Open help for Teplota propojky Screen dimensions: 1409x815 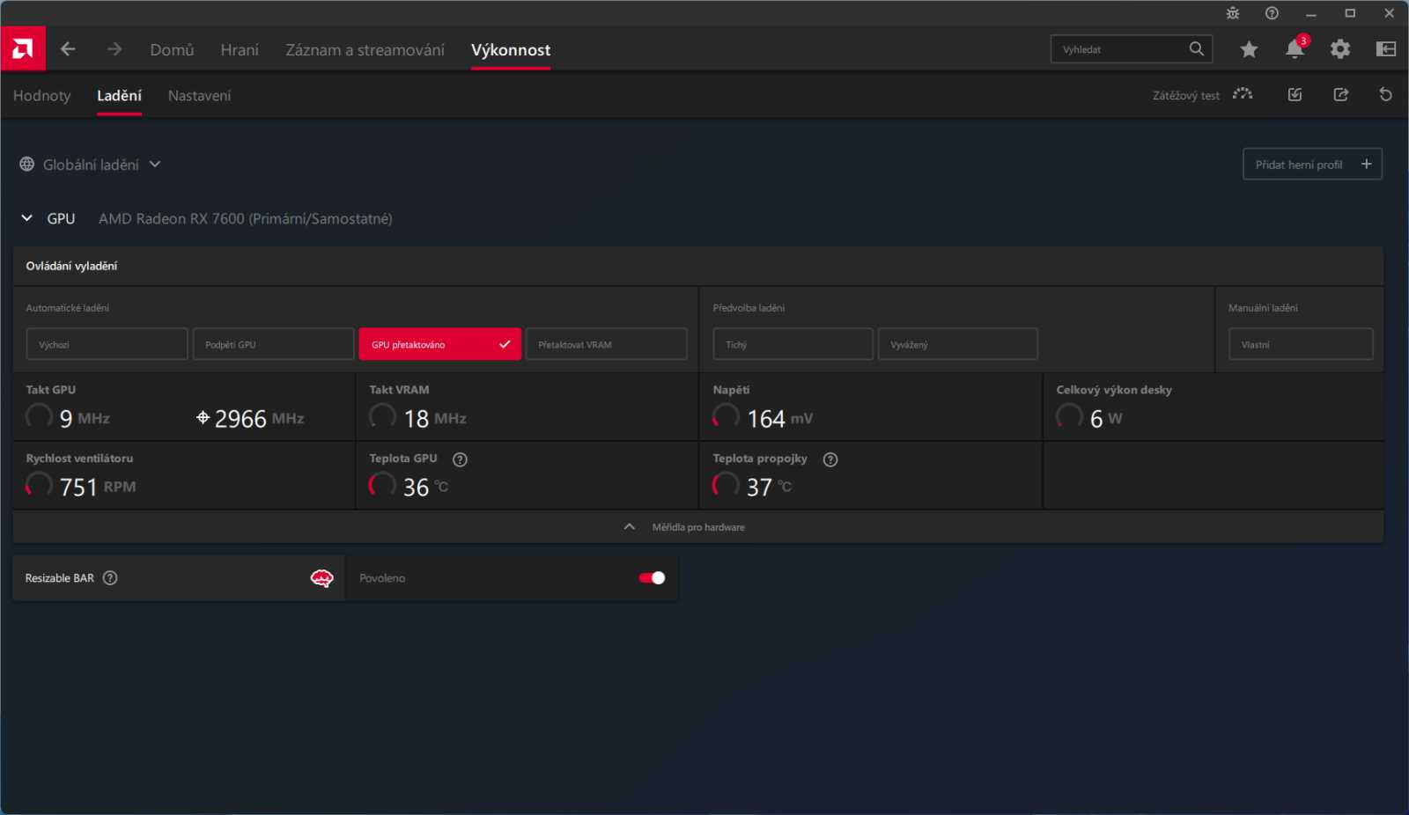830,459
